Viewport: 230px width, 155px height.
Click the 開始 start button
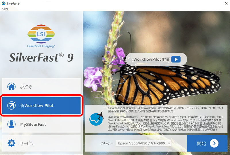click(x=207, y=143)
